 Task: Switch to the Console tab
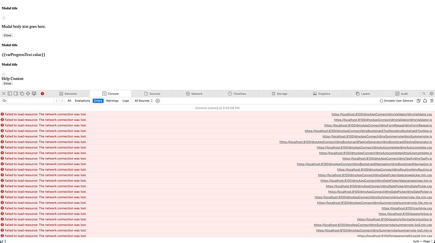click(110, 94)
